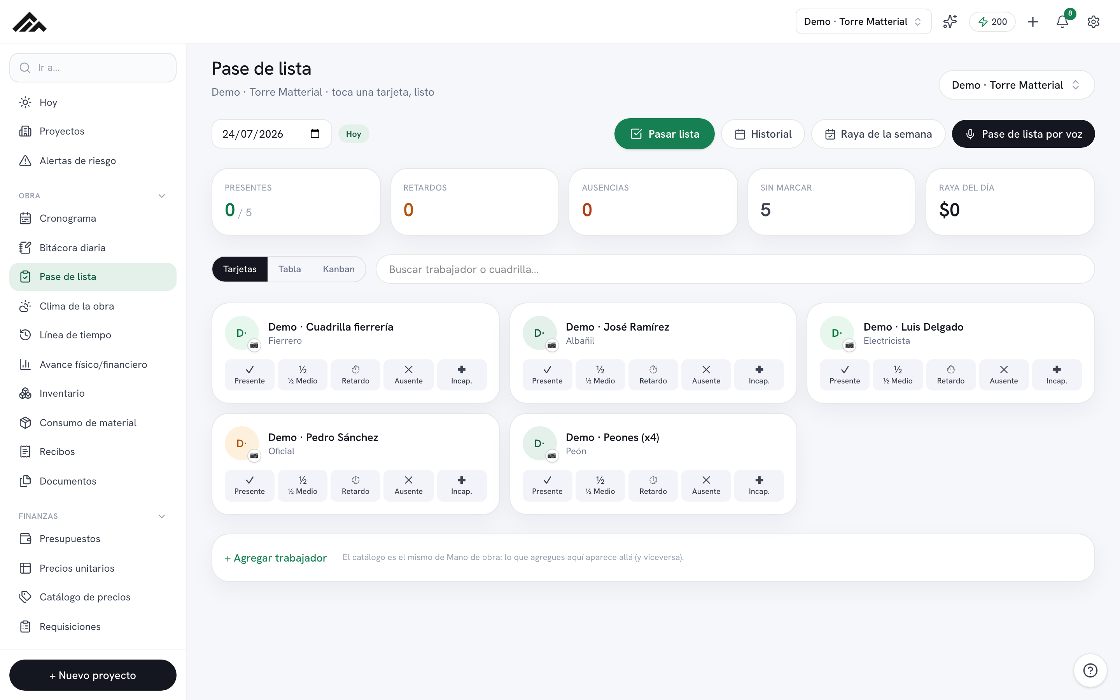Open the notifications bell
The height and width of the screenshot is (700, 1120).
pos(1062,22)
